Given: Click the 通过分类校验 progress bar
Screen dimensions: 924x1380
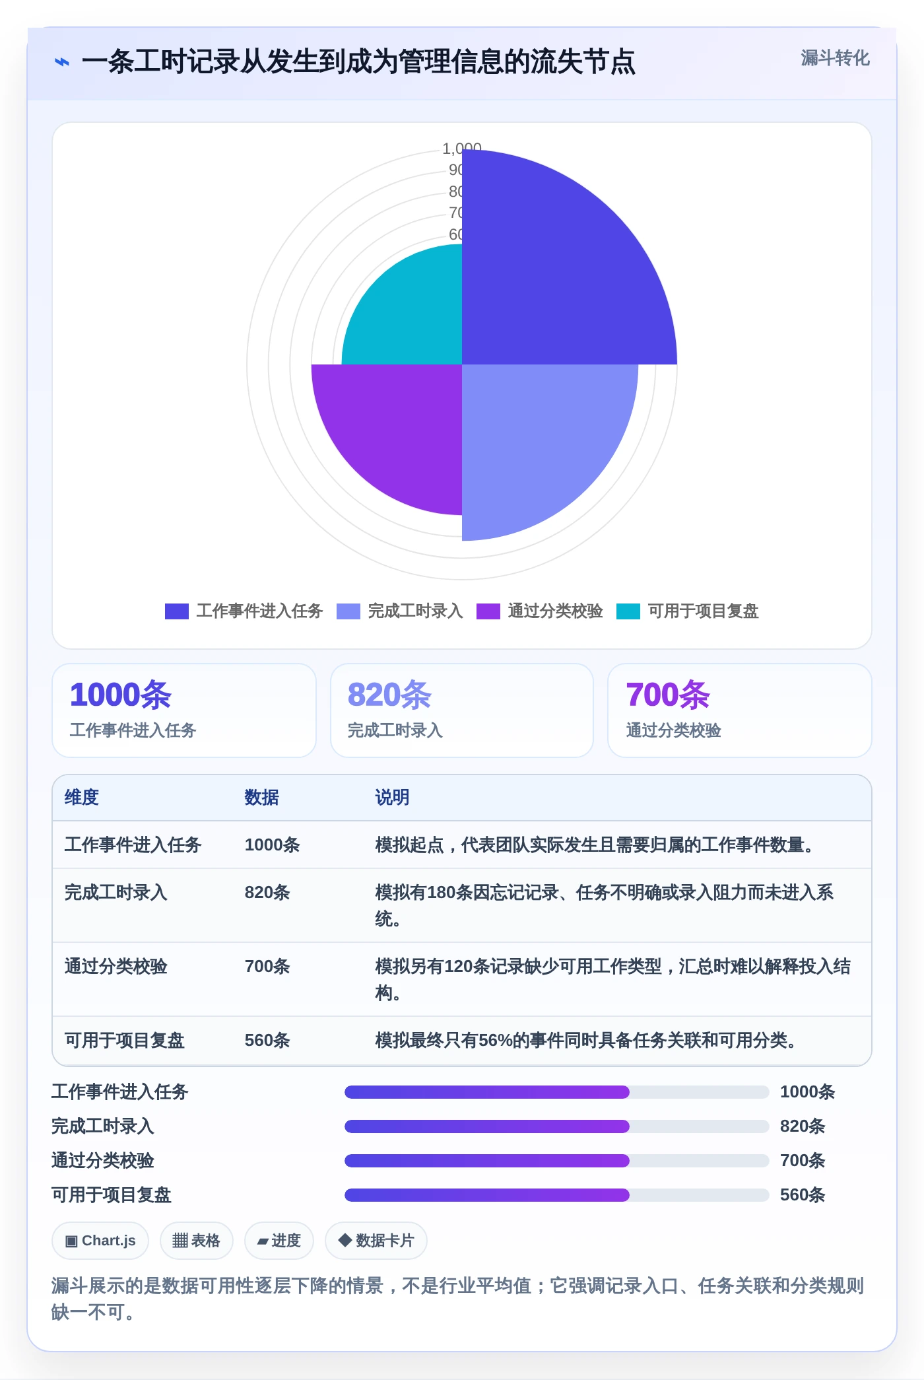Looking at the screenshot, I should 557,1161.
